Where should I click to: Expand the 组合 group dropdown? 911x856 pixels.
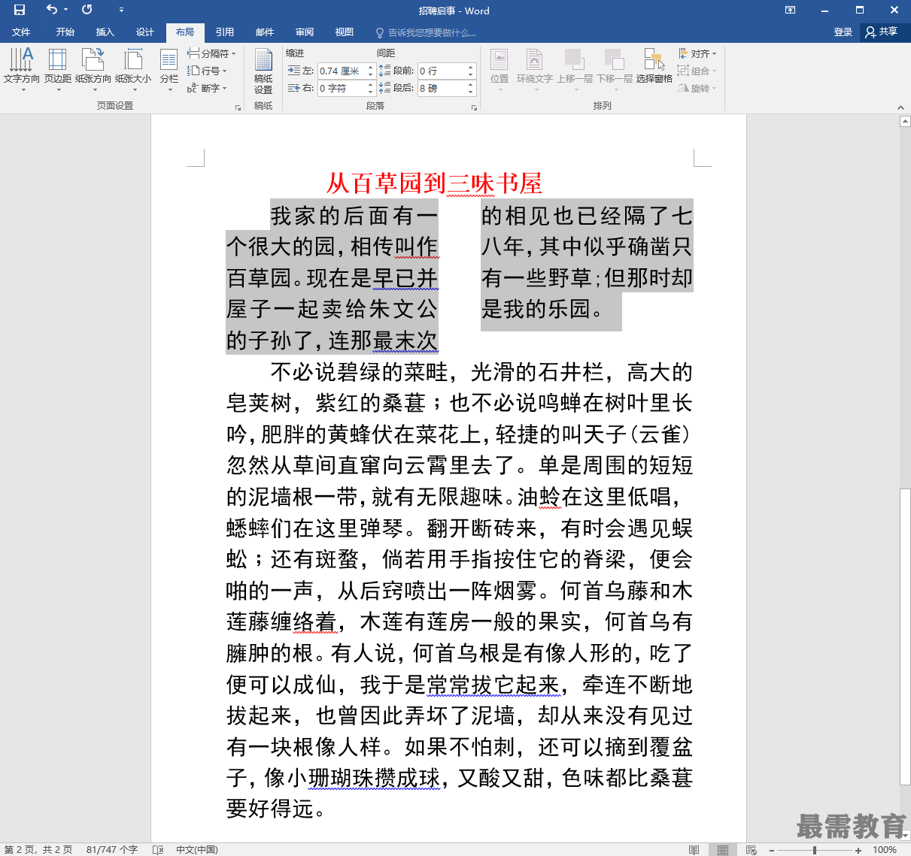pos(697,71)
